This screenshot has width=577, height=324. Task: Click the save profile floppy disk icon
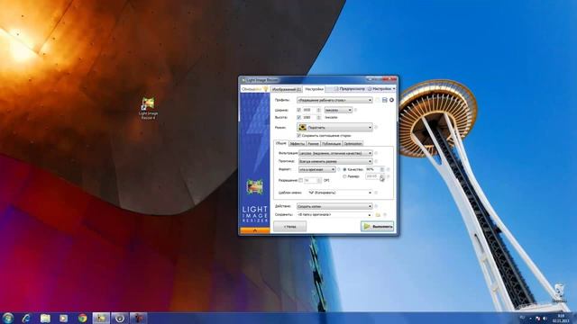(385, 100)
